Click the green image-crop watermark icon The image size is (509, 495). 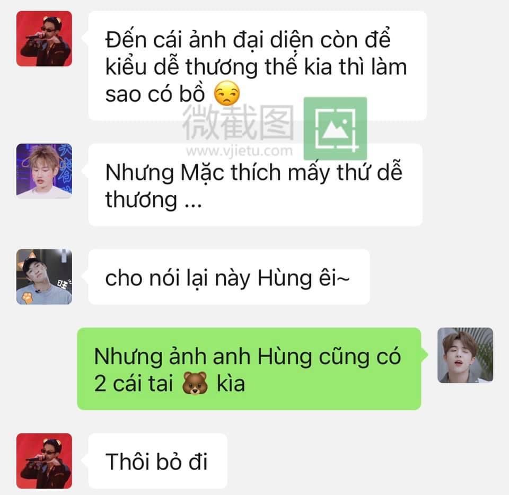(335, 128)
